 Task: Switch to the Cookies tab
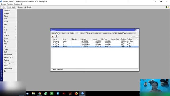pyautogui.click(x=130, y=33)
